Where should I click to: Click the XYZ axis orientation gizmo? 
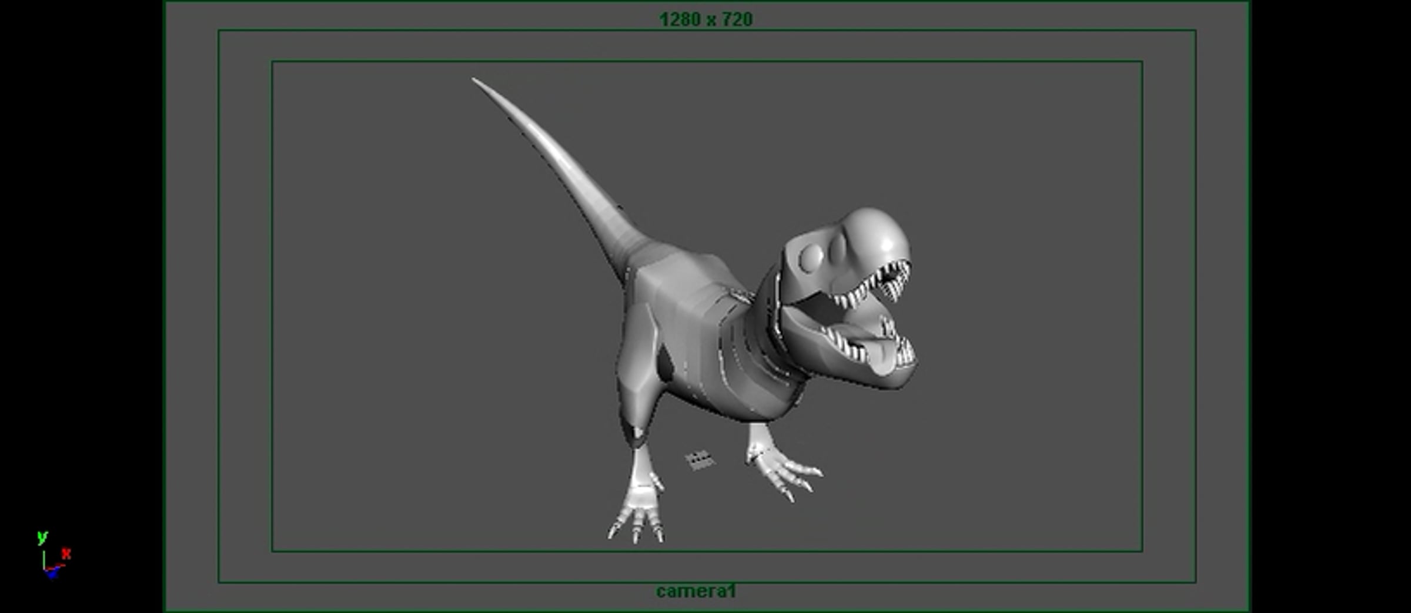54,555
